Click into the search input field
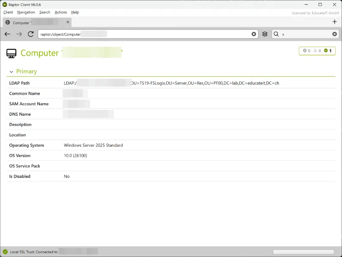This screenshot has width=342, height=257. [305, 34]
